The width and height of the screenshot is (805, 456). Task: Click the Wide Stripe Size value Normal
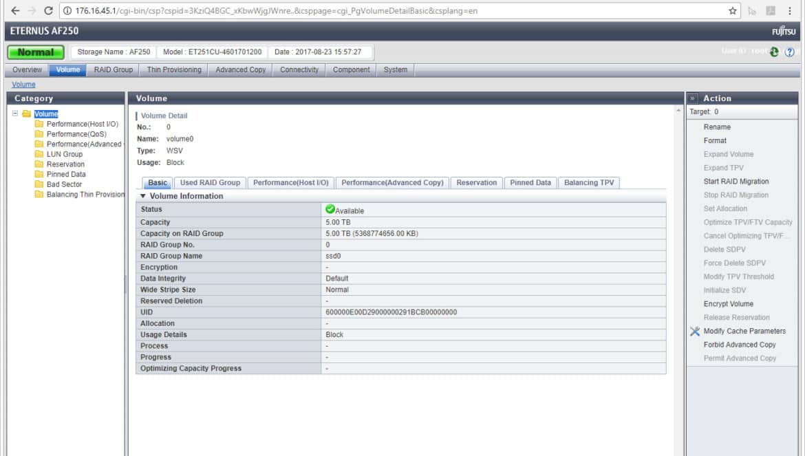pyautogui.click(x=336, y=290)
